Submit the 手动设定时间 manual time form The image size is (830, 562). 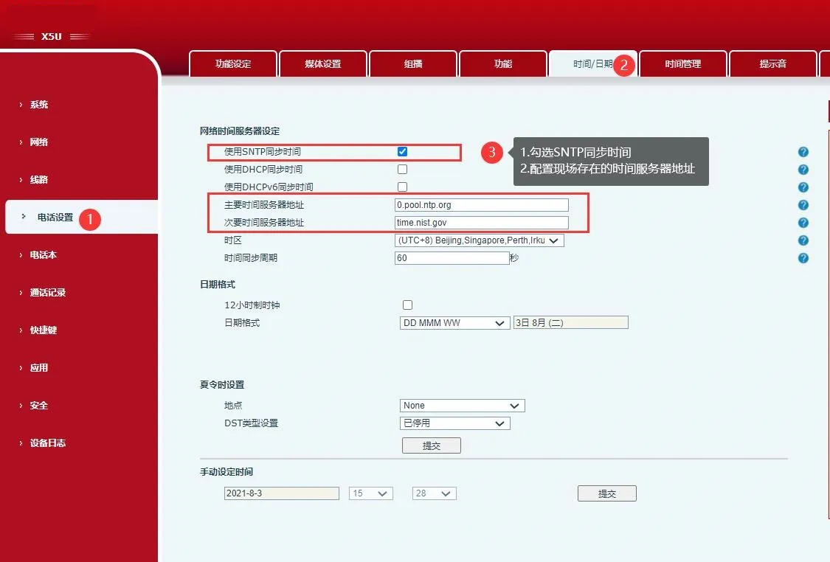[x=606, y=493]
